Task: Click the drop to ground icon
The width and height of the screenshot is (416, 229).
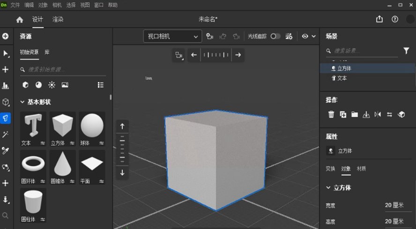Action: pos(366,114)
